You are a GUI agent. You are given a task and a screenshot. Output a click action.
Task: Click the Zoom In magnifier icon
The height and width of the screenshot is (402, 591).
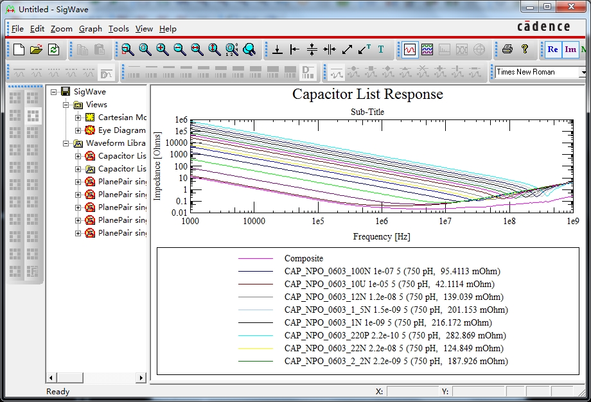coord(163,49)
